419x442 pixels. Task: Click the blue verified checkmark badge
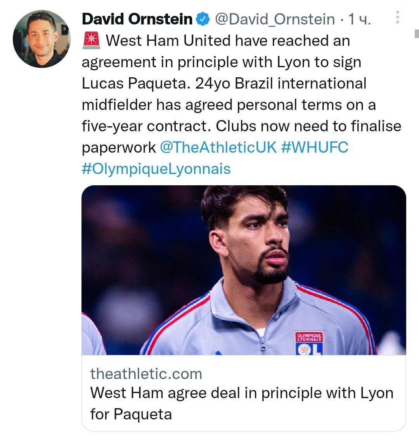[x=203, y=19]
